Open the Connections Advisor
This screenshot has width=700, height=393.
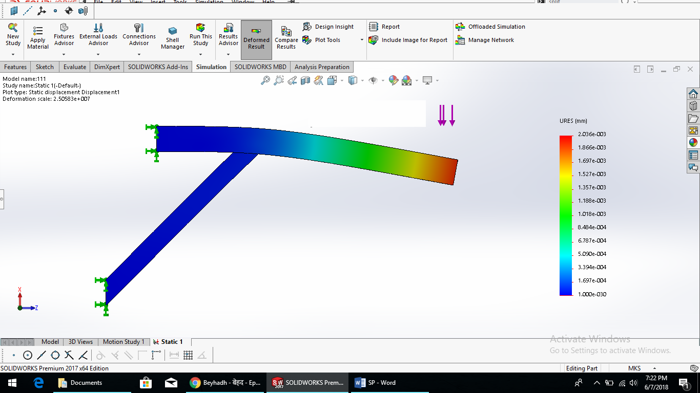[x=139, y=34]
